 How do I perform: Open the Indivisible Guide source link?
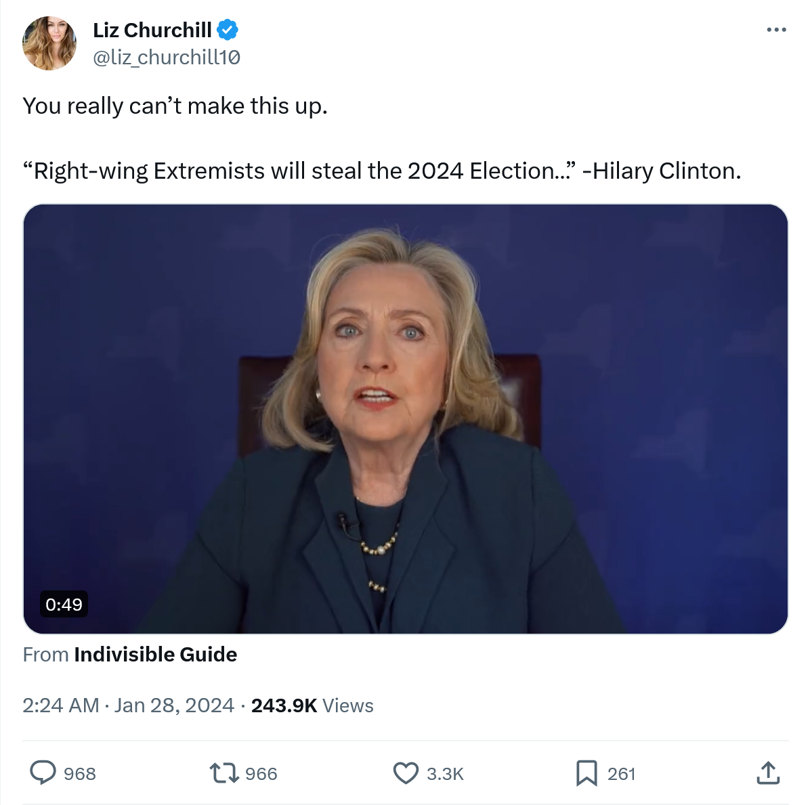click(155, 654)
